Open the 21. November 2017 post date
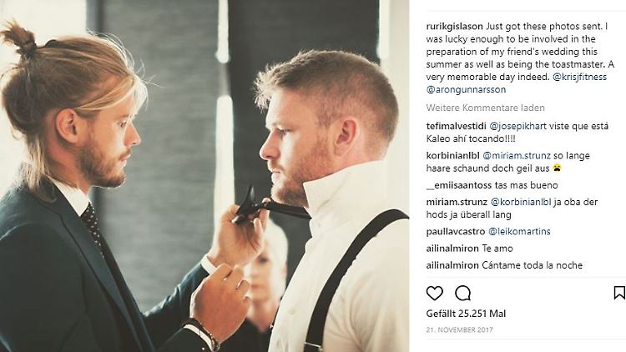 coord(459,329)
